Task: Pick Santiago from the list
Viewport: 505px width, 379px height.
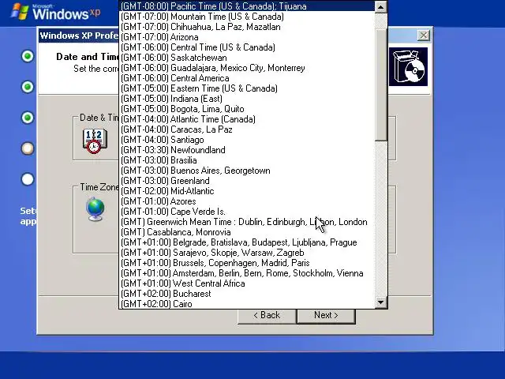Action: pos(247,140)
